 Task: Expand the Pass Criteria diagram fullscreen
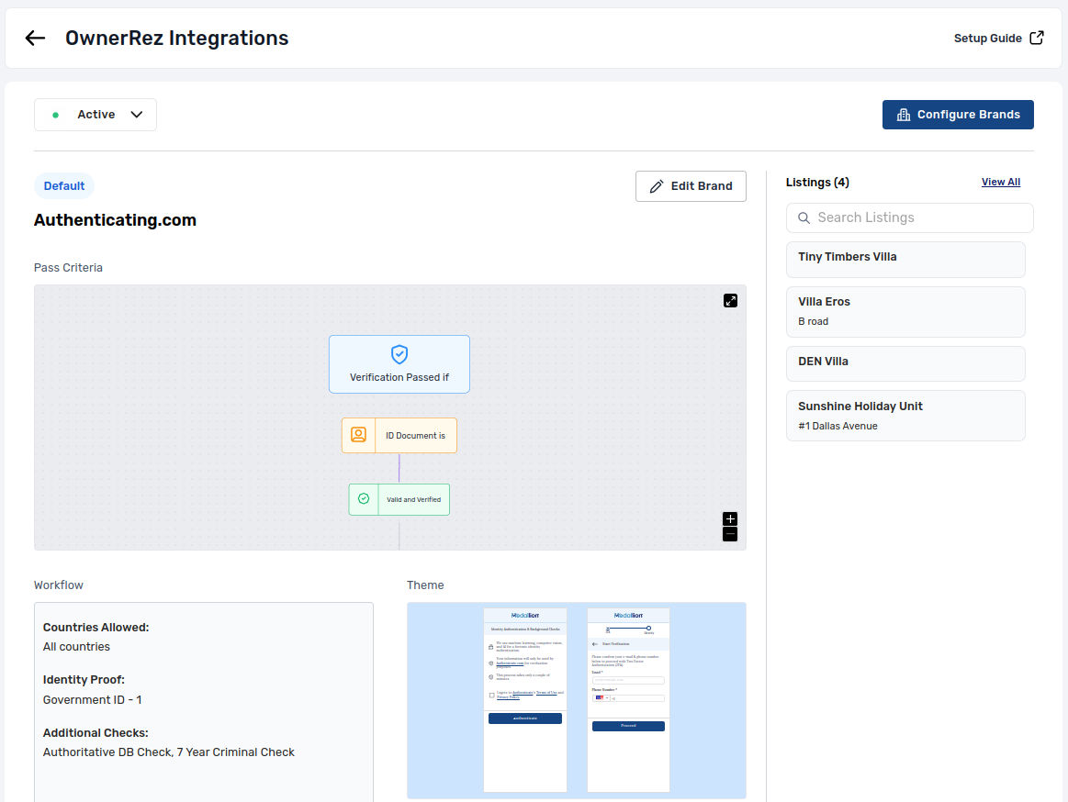tap(730, 300)
